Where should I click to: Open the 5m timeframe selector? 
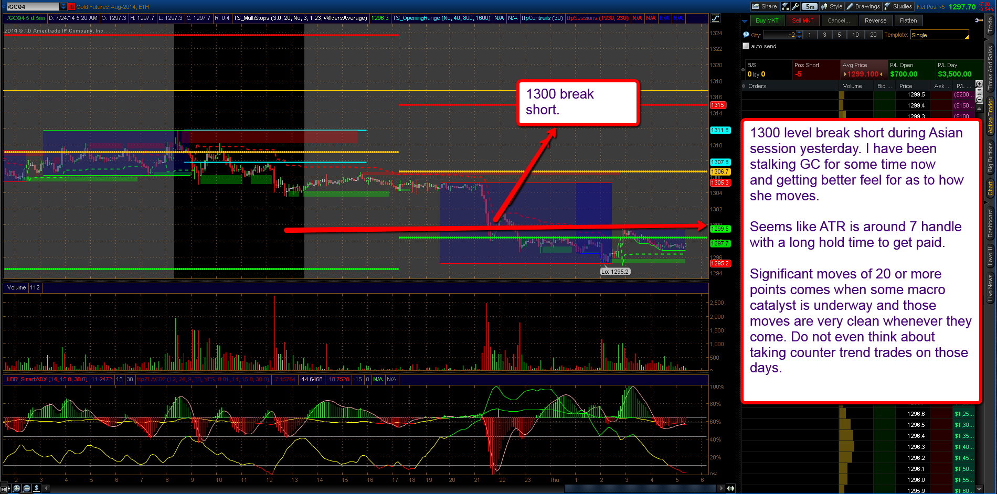[x=810, y=6]
